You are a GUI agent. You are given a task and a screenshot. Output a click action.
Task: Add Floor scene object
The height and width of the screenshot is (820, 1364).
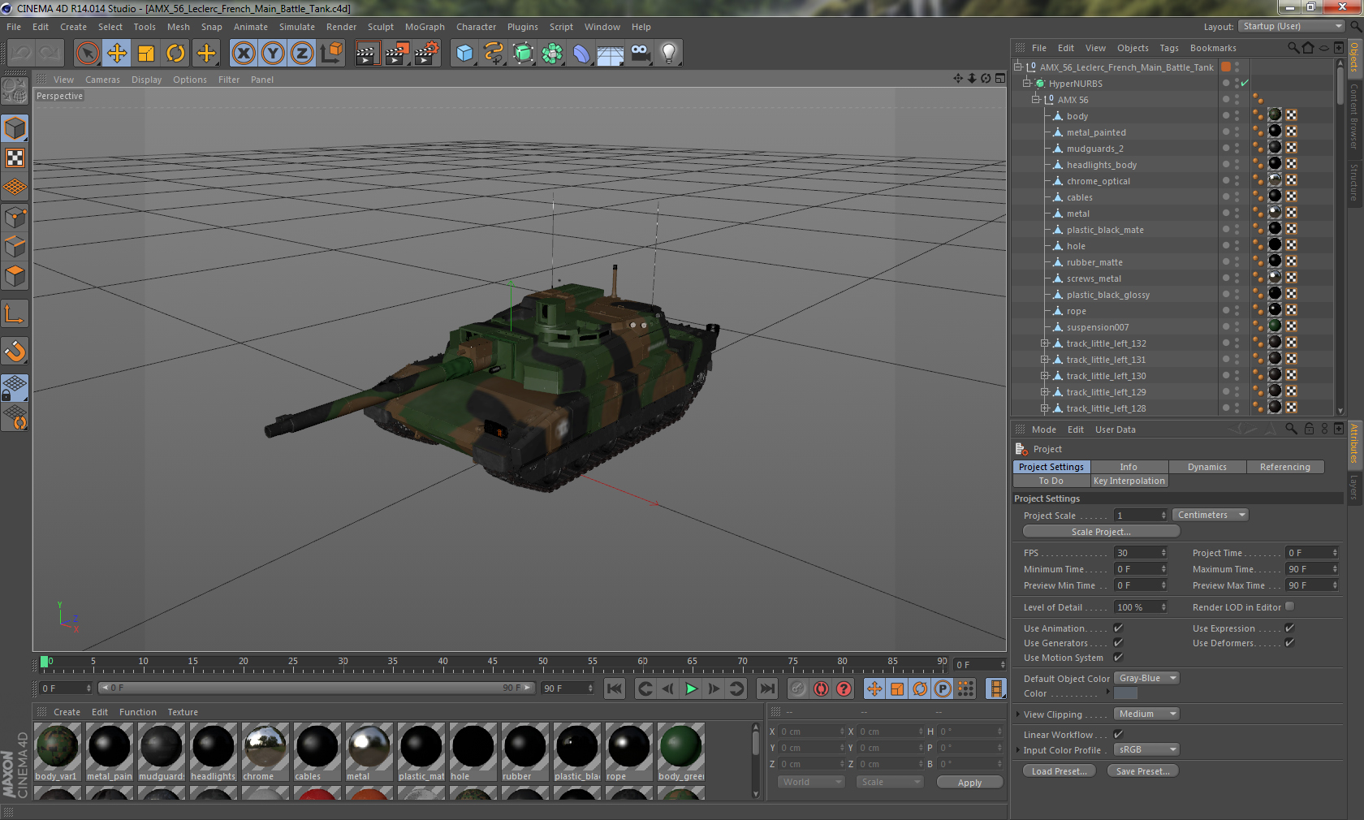(611, 54)
